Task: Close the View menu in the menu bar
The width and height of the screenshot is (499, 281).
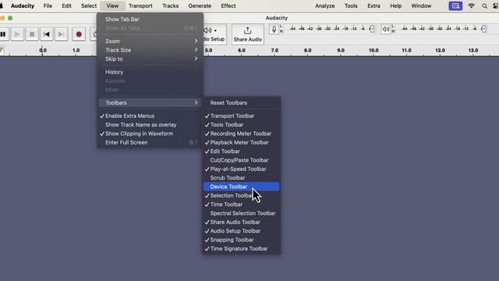Action: (x=112, y=5)
